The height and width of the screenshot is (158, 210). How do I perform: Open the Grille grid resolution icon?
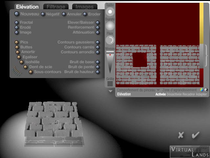pos(110,84)
